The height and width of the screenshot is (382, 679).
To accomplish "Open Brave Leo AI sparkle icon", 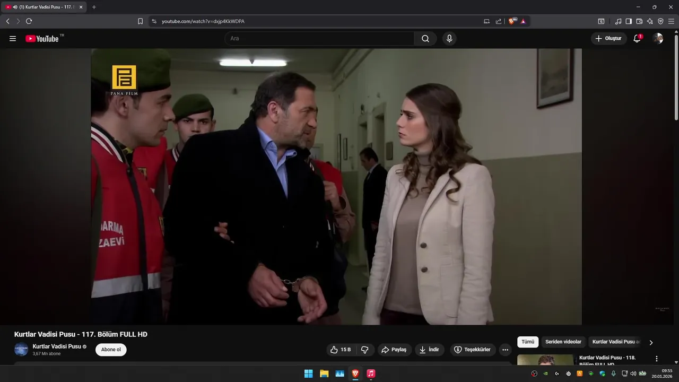I will [x=650, y=21].
